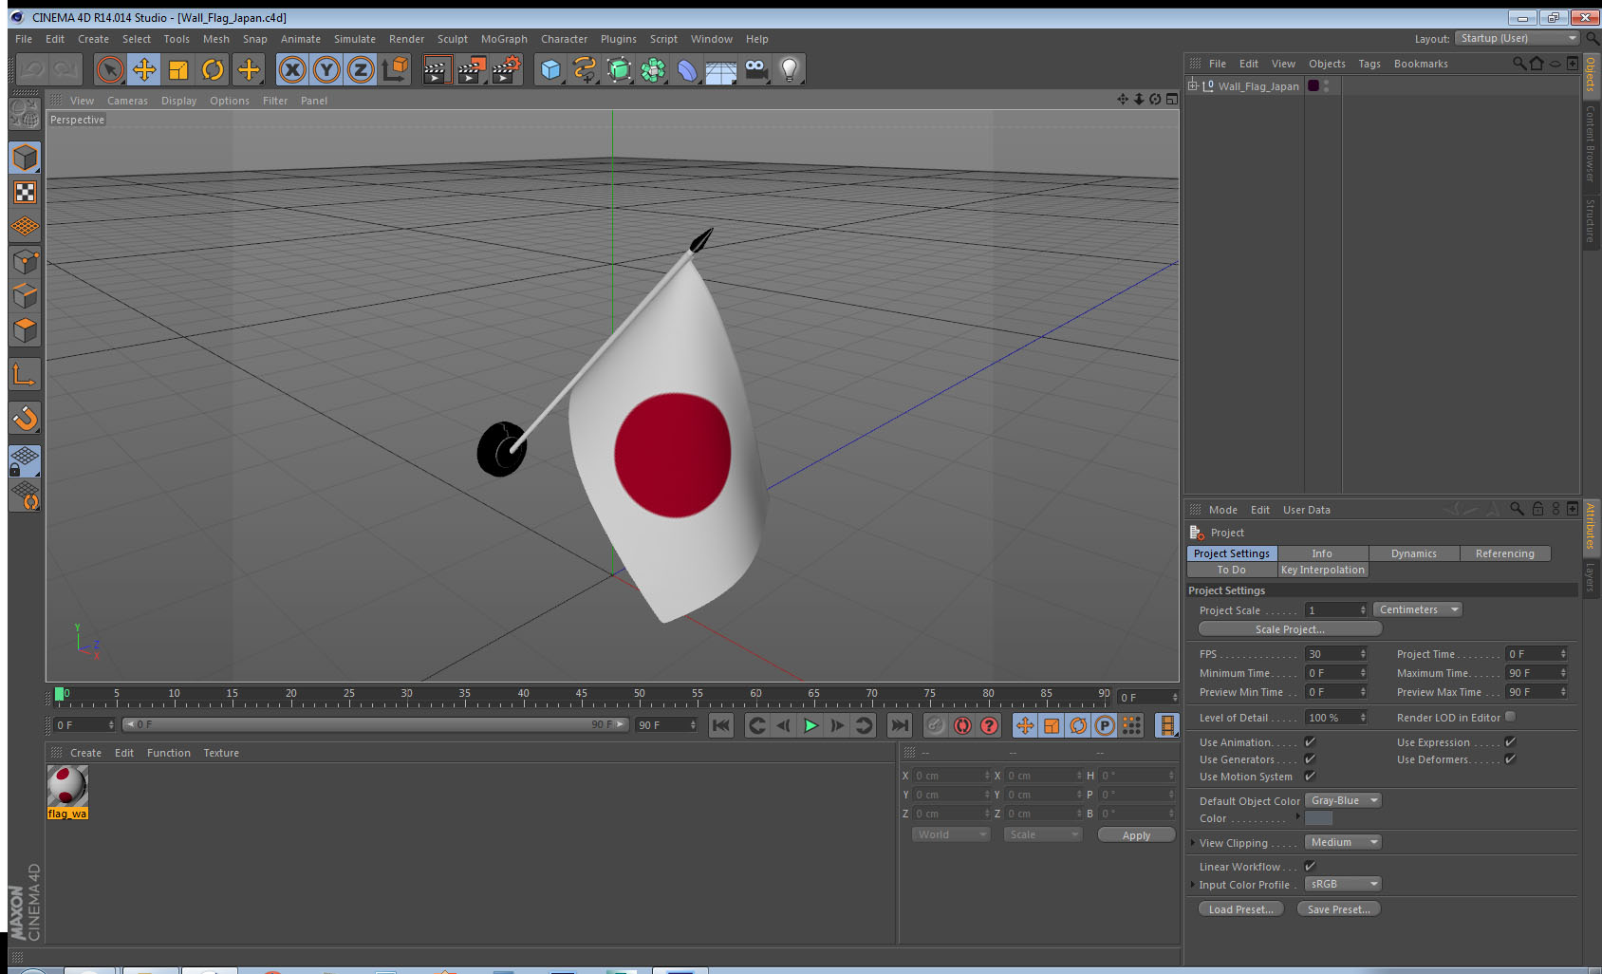Expand View Clipping options triangle
The image size is (1602, 974).
pyautogui.click(x=1193, y=842)
